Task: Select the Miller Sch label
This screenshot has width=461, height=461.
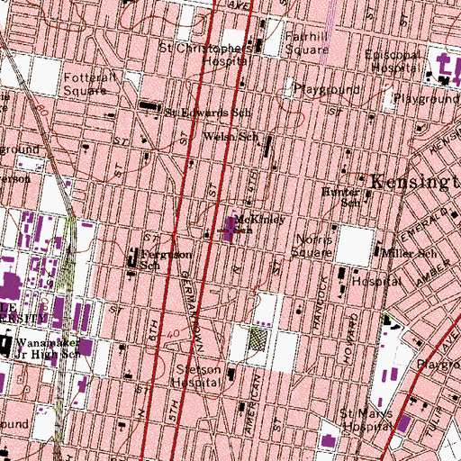Action: coord(410,253)
